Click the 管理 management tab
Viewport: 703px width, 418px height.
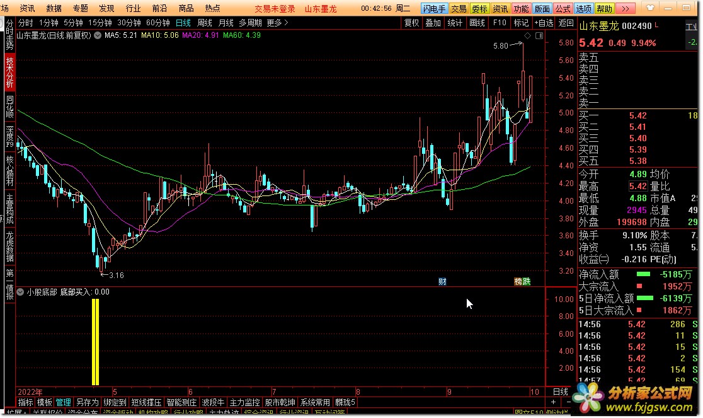tap(63, 402)
